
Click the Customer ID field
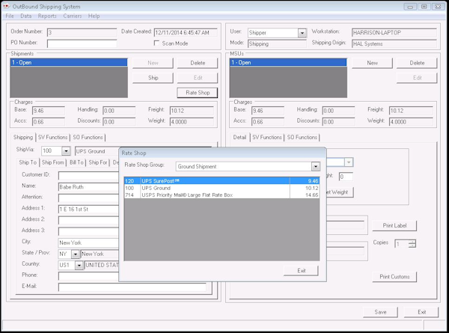pos(88,176)
